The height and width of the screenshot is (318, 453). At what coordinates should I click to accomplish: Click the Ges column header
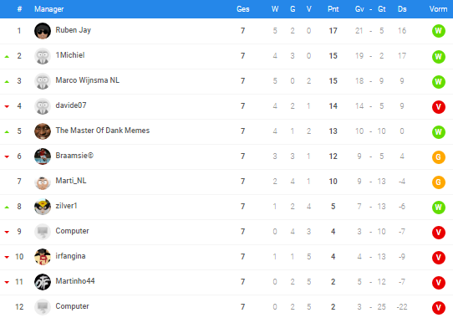pos(242,9)
